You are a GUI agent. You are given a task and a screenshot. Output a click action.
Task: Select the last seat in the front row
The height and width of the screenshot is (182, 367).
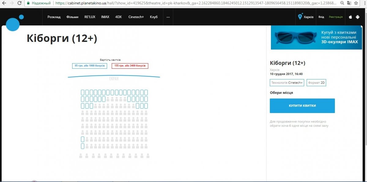click(x=146, y=92)
